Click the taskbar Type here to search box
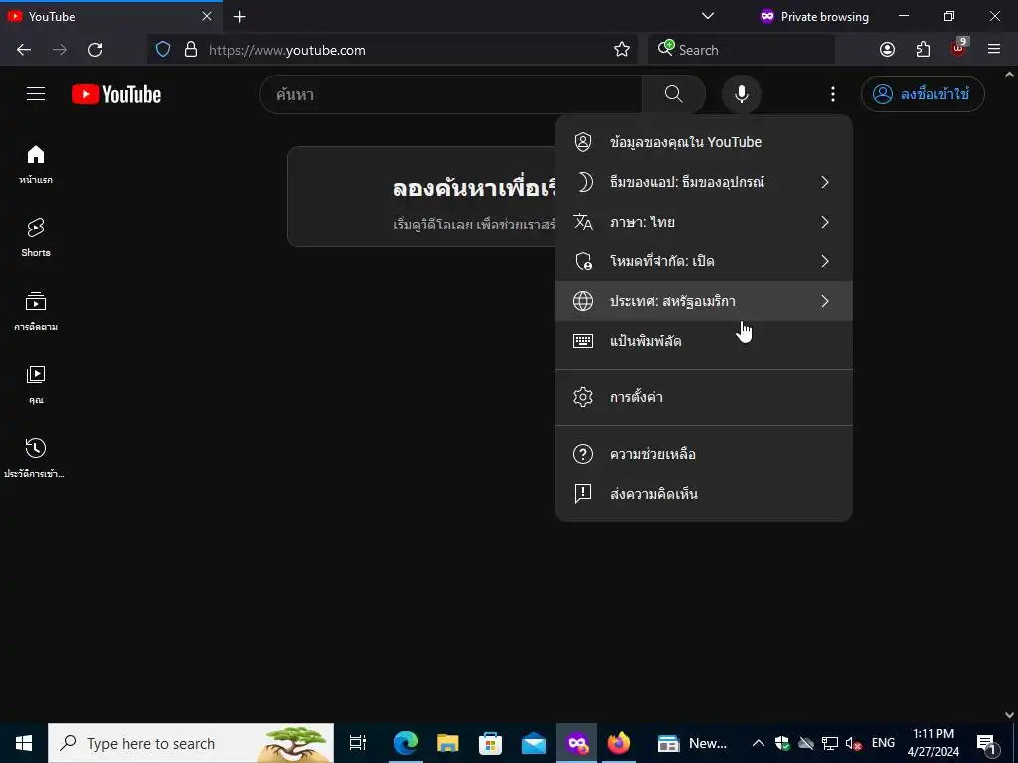 [191, 743]
